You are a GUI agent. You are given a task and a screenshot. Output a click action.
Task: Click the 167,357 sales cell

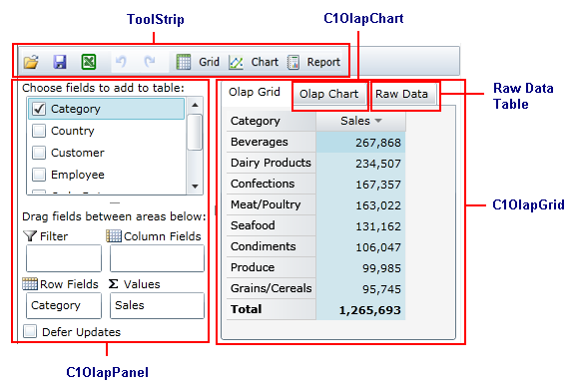(x=360, y=184)
